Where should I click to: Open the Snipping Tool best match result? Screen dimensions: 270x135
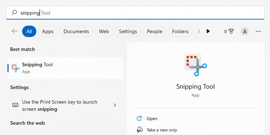pyautogui.click(x=65, y=68)
